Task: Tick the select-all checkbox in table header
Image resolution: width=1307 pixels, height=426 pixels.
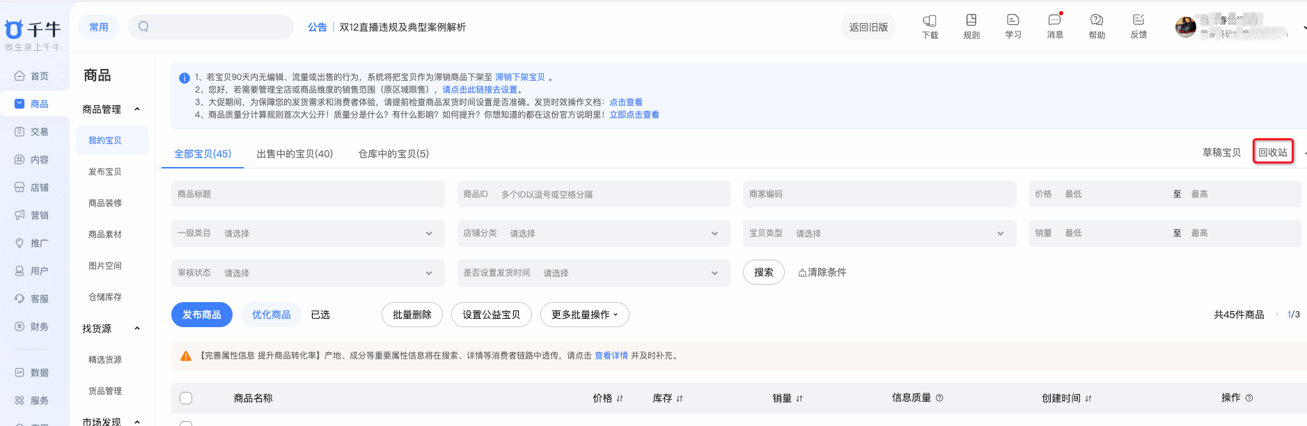Action: tap(186, 398)
